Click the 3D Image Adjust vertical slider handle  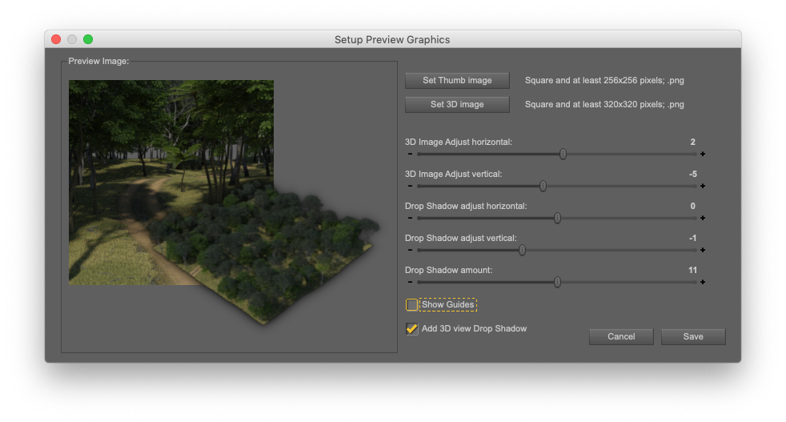[543, 186]
